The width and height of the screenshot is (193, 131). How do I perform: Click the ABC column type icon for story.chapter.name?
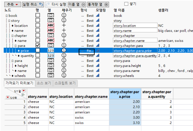coord(51,40)
